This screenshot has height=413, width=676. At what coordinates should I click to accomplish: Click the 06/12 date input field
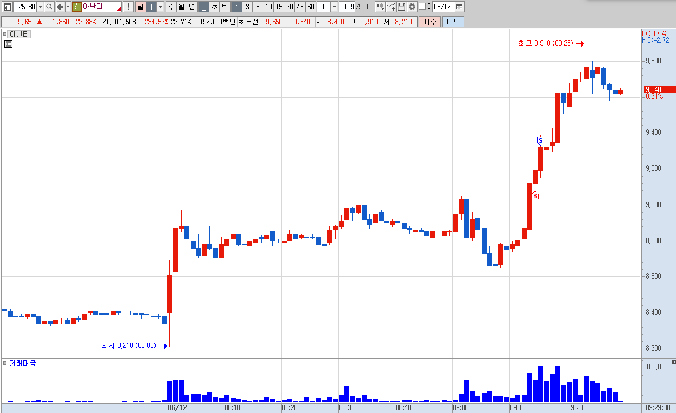(x=443, y=7)
